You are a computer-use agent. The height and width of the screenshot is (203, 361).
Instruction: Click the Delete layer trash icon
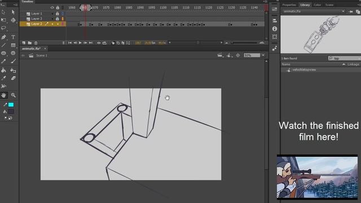(x=36, y=43)
